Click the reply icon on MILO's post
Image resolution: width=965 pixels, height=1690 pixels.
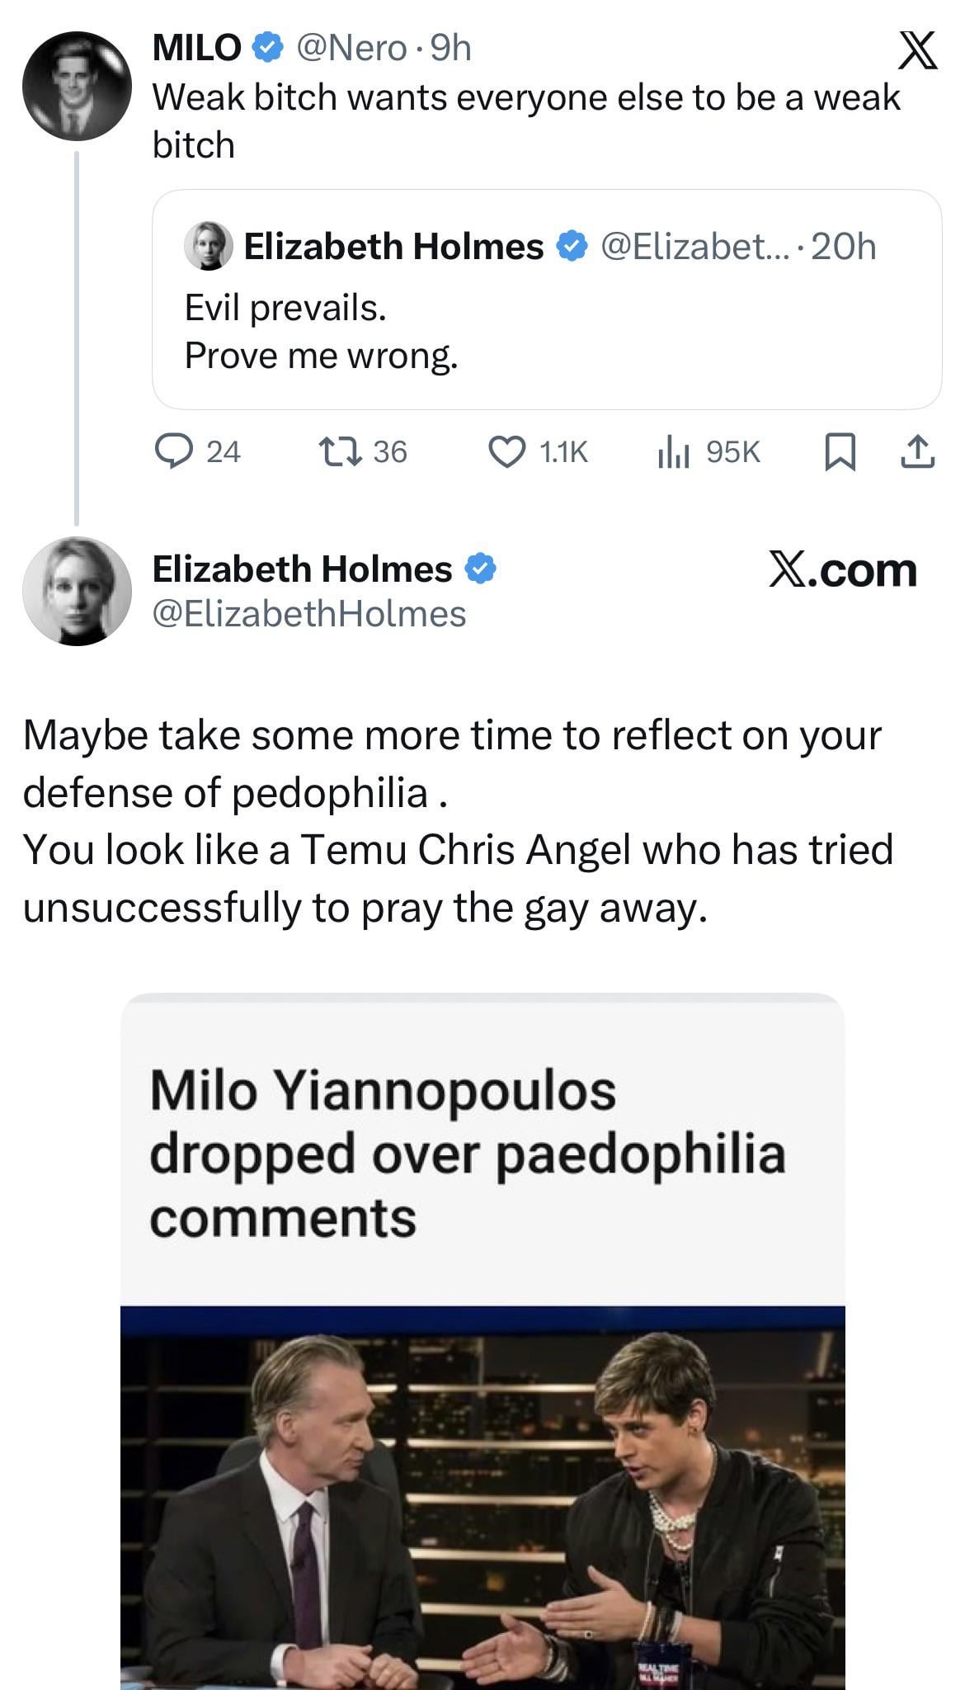click(173, 451)
